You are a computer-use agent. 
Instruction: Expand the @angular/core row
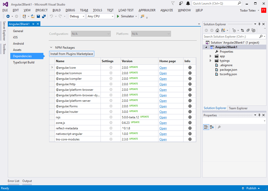(52, 67)
